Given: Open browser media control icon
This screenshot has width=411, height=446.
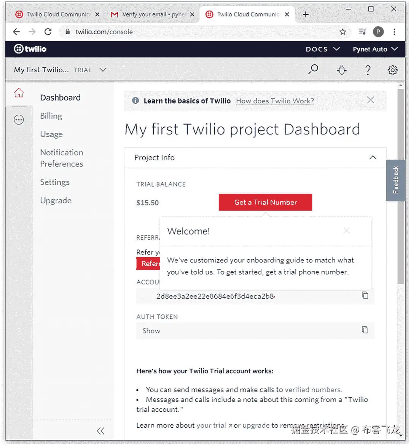Looking at the screenshot, I should point(362,31).
